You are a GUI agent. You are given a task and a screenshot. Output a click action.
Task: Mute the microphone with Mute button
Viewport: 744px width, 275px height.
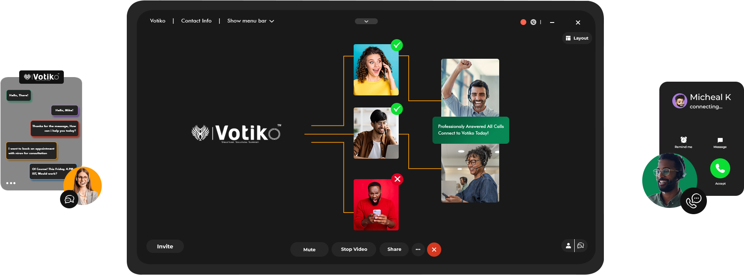(x=309, y=250)
